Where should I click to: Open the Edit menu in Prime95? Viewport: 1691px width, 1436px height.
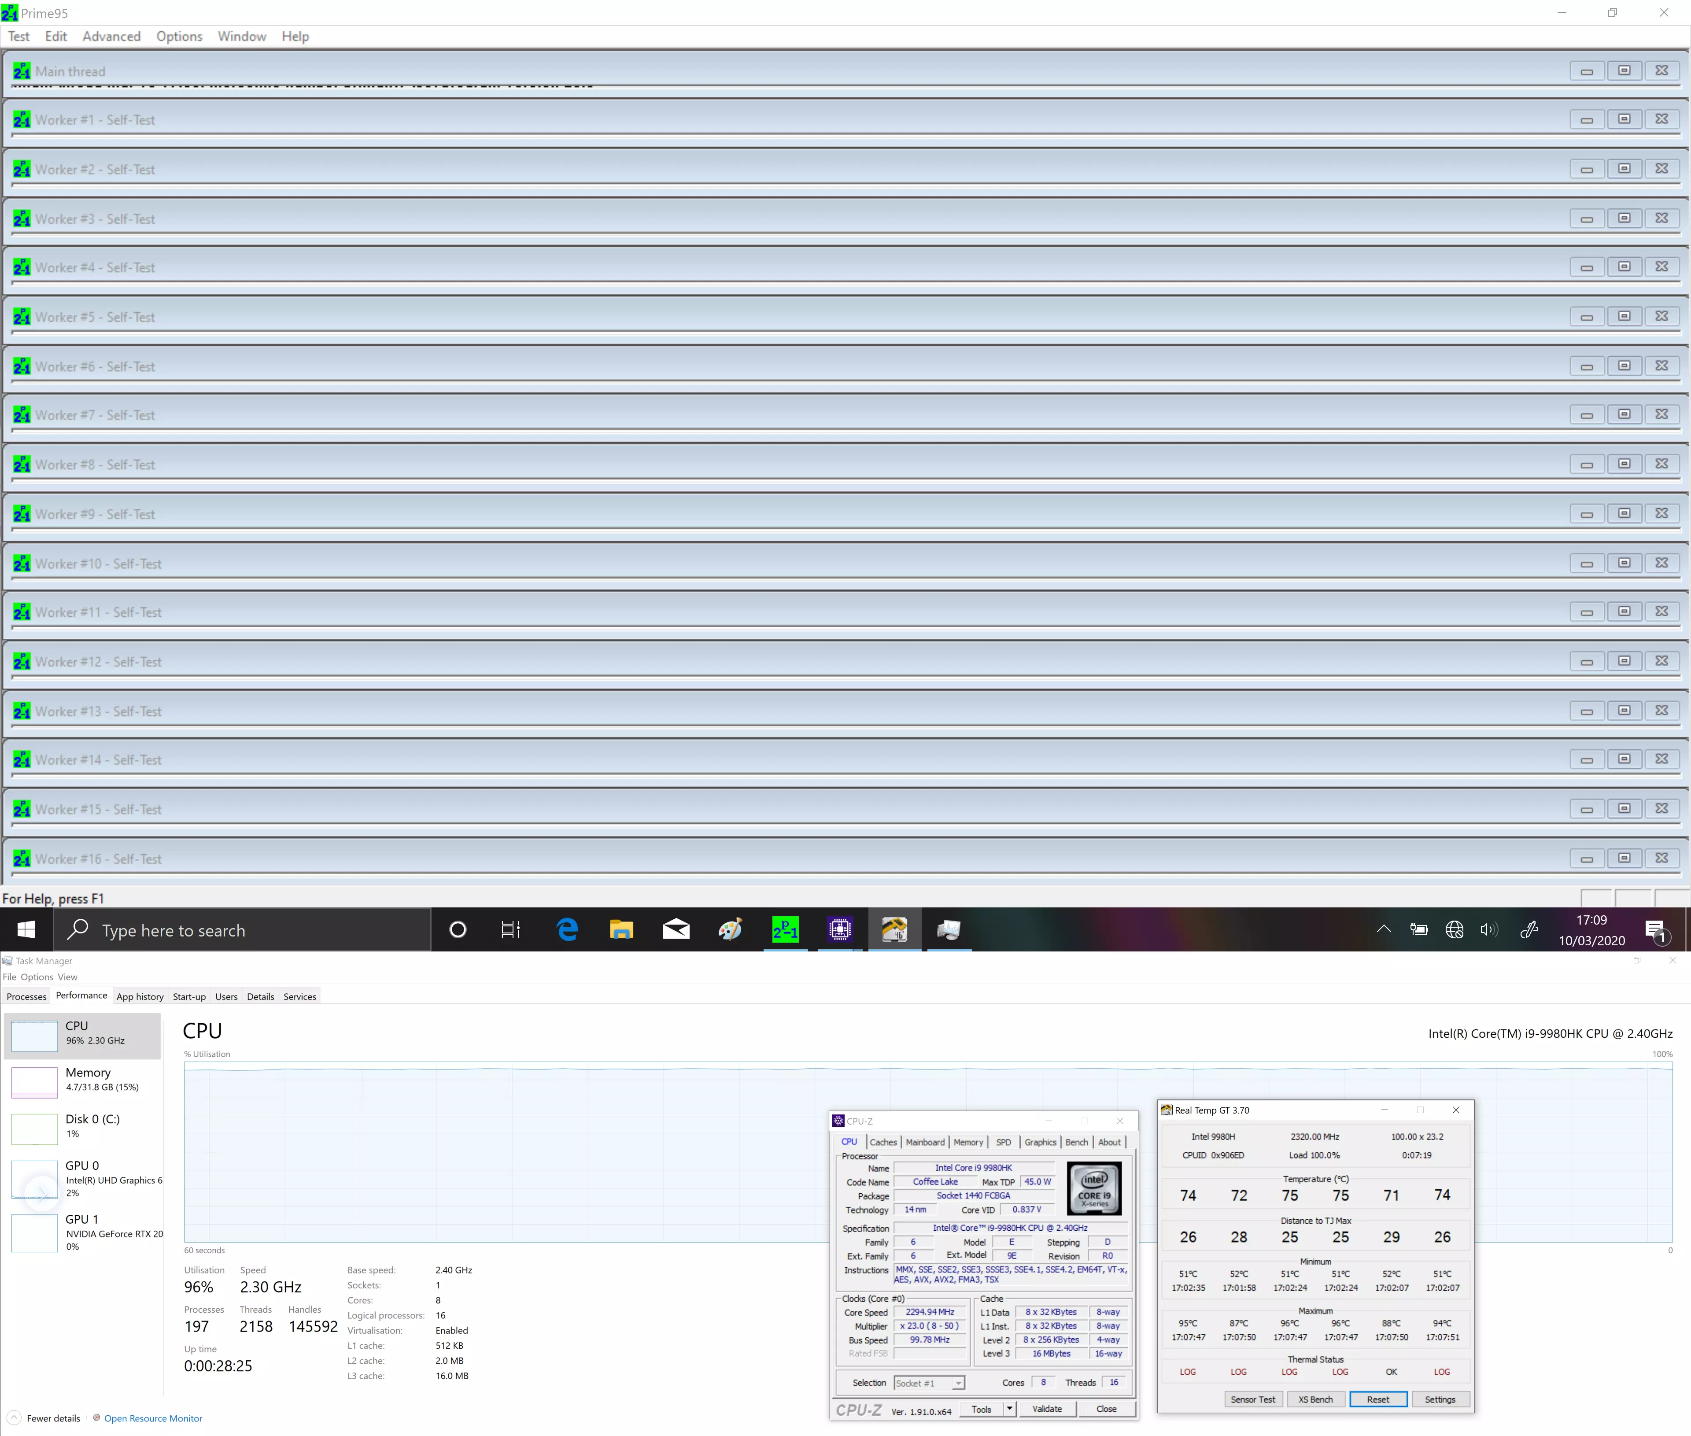point(56,37)
